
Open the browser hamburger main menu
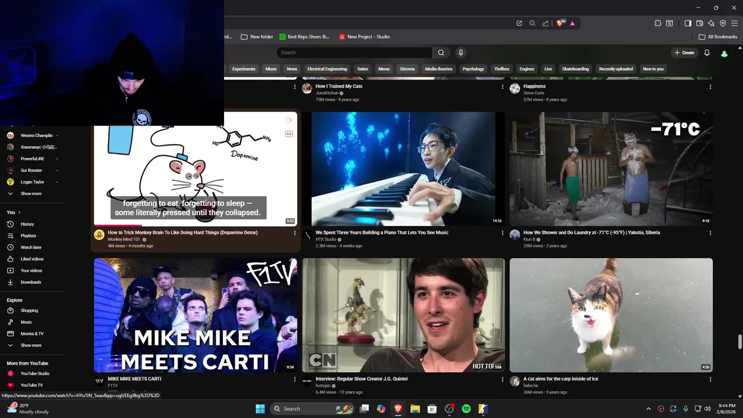[734, 23]
